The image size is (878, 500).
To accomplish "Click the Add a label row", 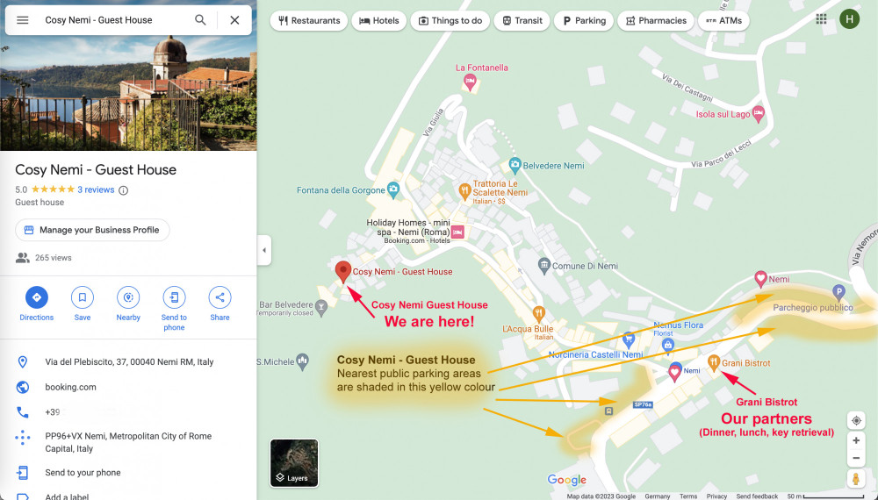I will click(x=128, y=496).
